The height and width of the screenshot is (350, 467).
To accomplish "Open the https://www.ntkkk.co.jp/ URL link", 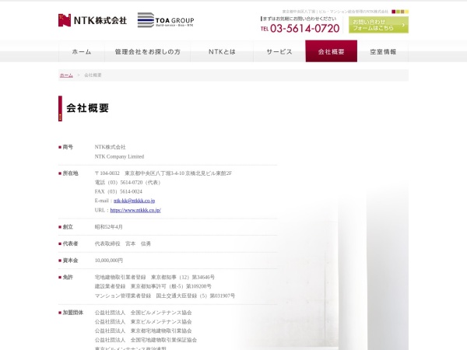I will [x=135, y=210].
